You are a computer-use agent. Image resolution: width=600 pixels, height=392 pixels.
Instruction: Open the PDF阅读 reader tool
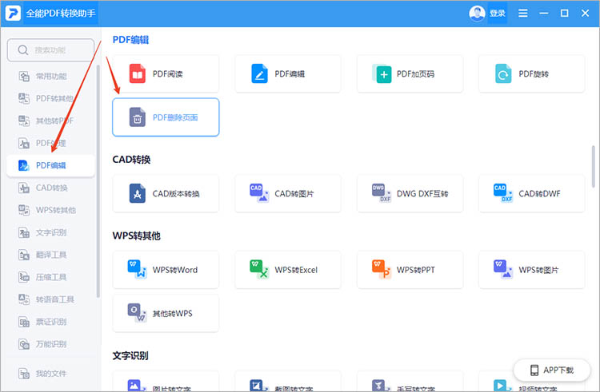click(166, 73)
